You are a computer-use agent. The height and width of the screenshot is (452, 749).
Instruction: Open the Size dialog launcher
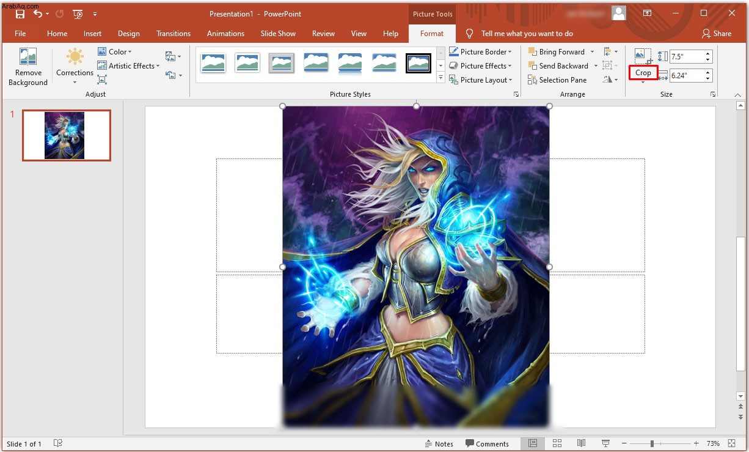712,95
